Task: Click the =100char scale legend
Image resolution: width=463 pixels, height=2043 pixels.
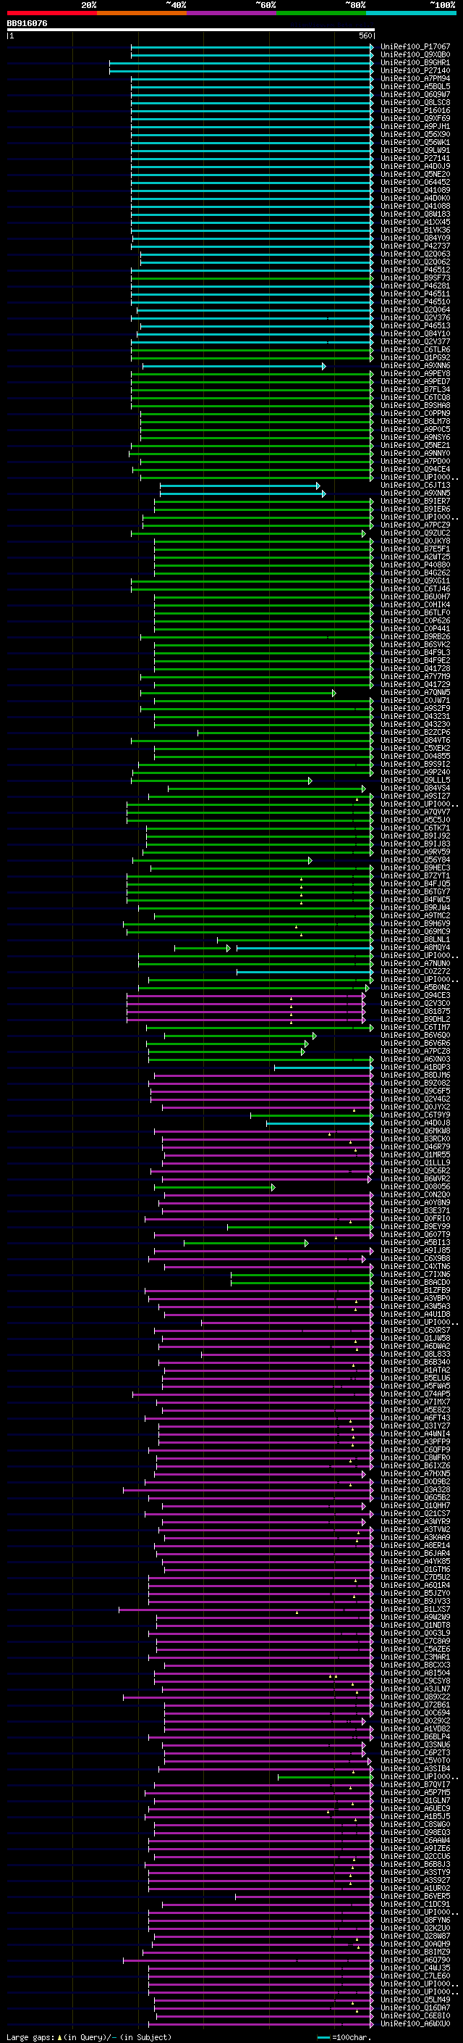Action: point(344,2036)
